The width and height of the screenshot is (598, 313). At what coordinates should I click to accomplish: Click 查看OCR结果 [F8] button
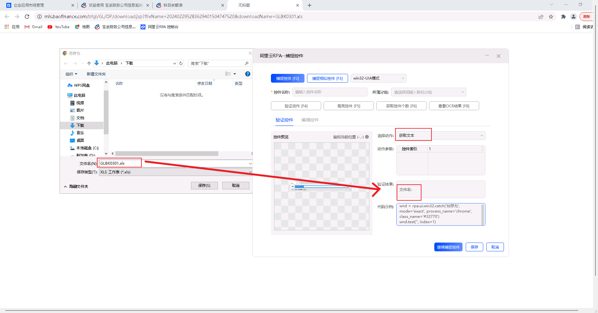tap(454, 106)
